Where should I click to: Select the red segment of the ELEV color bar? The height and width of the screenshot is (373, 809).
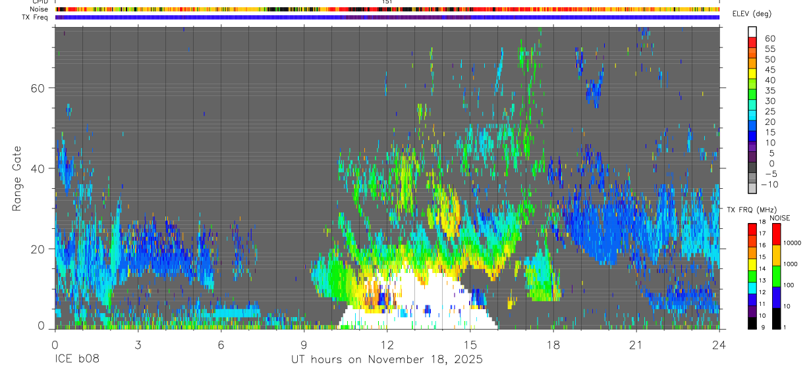pos(752,42)
